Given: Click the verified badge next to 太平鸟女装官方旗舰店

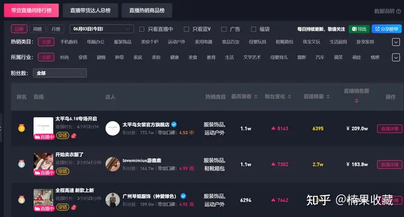Looking at the screenshot, I should (x=174, y=124).
